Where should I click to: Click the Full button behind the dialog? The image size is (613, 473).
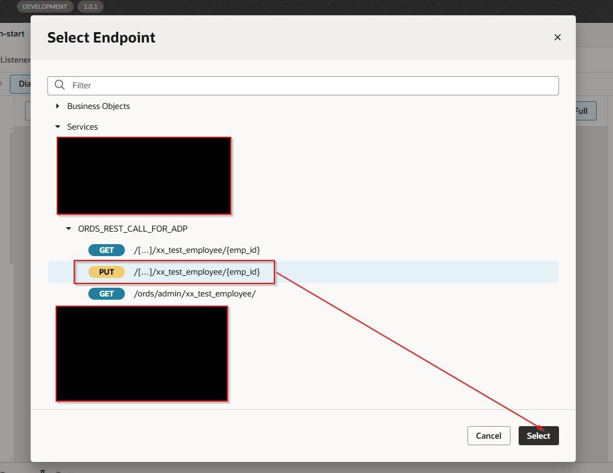(585, 111)
